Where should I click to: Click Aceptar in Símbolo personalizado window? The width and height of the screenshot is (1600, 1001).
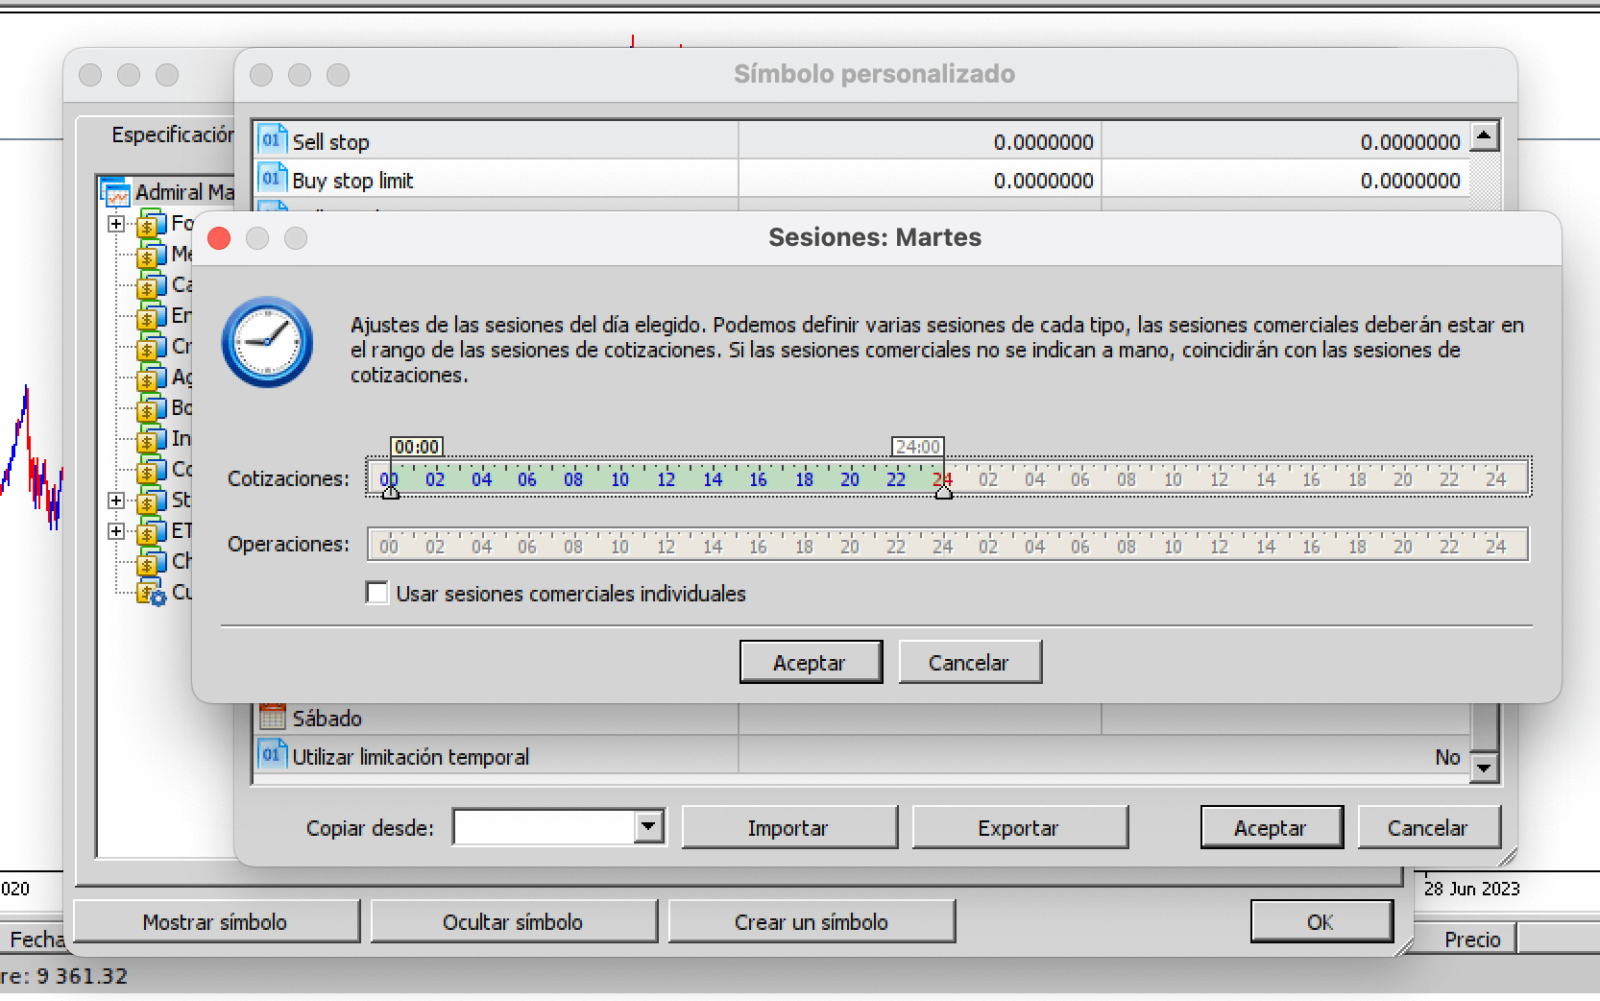point(1271,827)
